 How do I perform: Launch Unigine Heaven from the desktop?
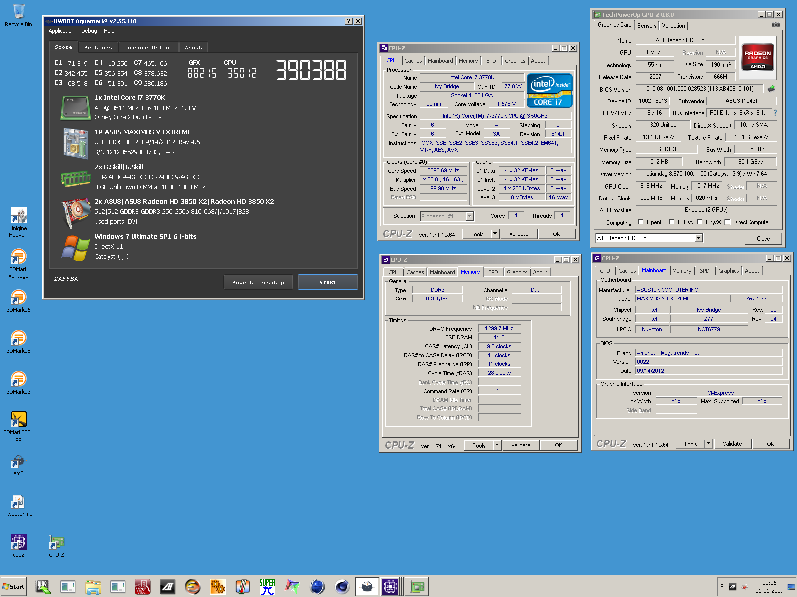click(x=18, y=222)
